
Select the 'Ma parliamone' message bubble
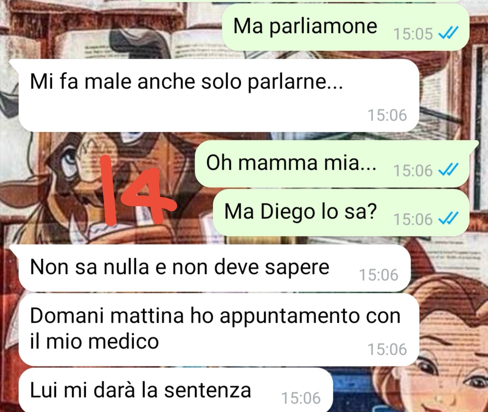click(346, 27)
